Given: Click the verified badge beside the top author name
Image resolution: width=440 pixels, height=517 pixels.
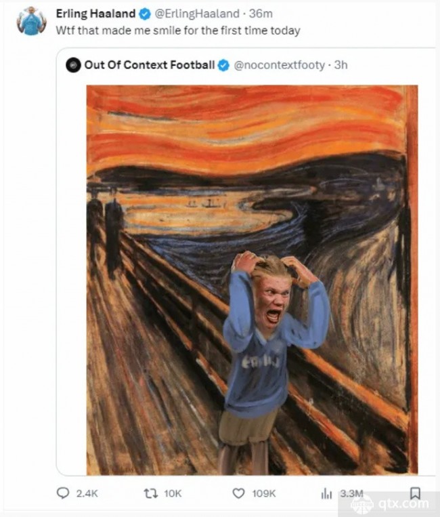Looking at the screenshot, I should (x=145, y=14).
